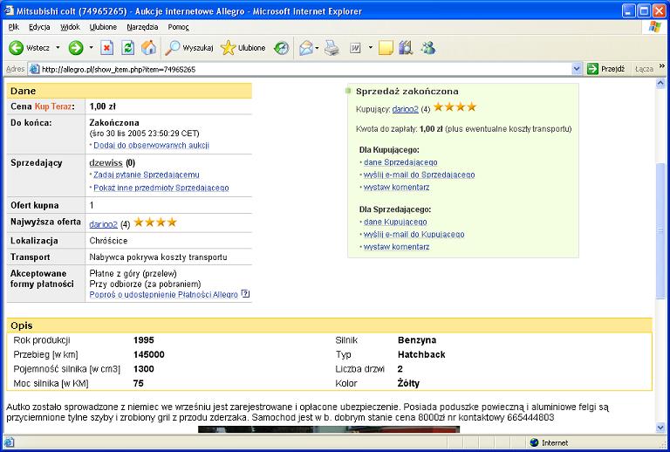Open the Wyszukaj search panel
Screen dimensions: 670x452
tap(188, 48)
